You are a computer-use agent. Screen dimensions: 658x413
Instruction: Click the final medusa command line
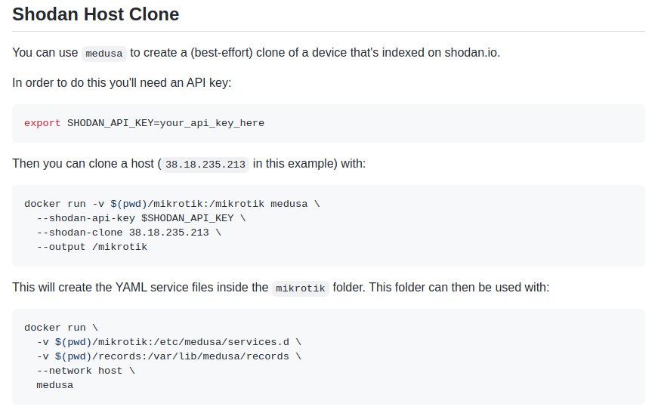click(x=55, y=385)
